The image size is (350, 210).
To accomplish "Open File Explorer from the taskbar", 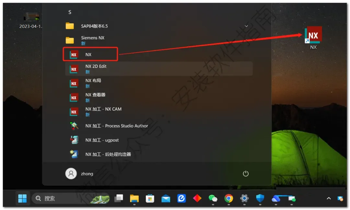I will 134,198.
